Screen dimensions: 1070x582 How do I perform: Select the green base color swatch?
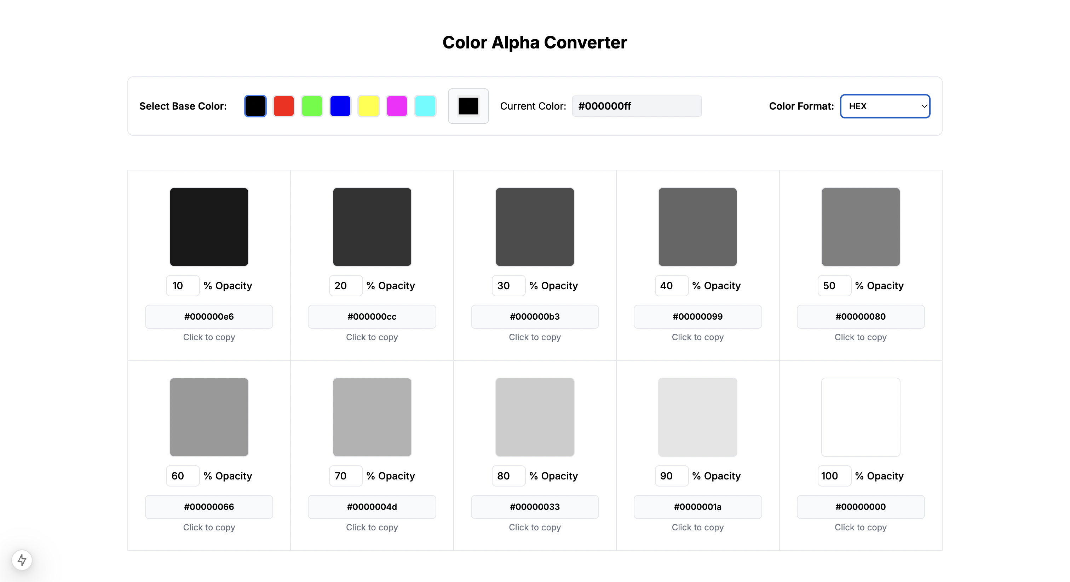312,106
